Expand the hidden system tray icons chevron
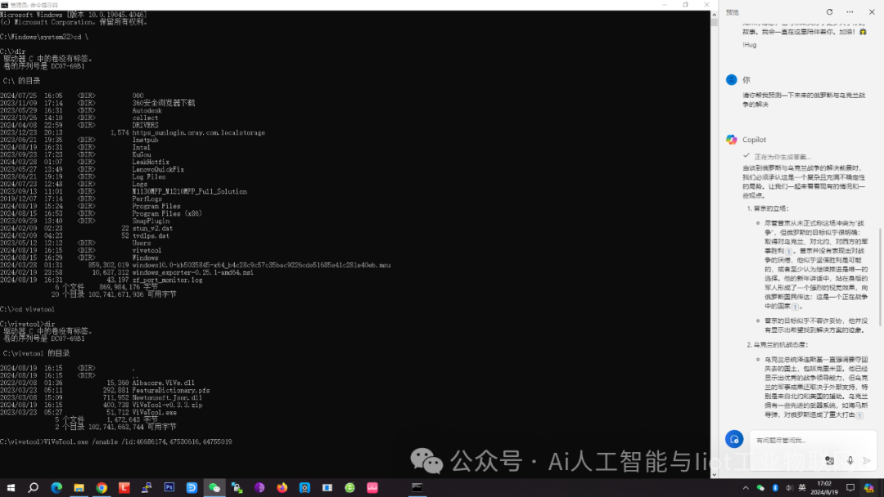This screenshot has width=884, height=497. click(x=746, y=487)
